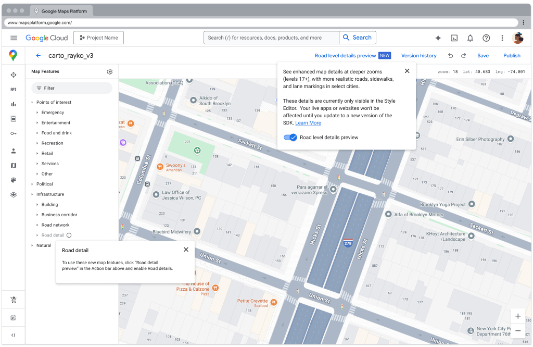Open the Project Name selector

pyautogui.click(x=98, y=38)
